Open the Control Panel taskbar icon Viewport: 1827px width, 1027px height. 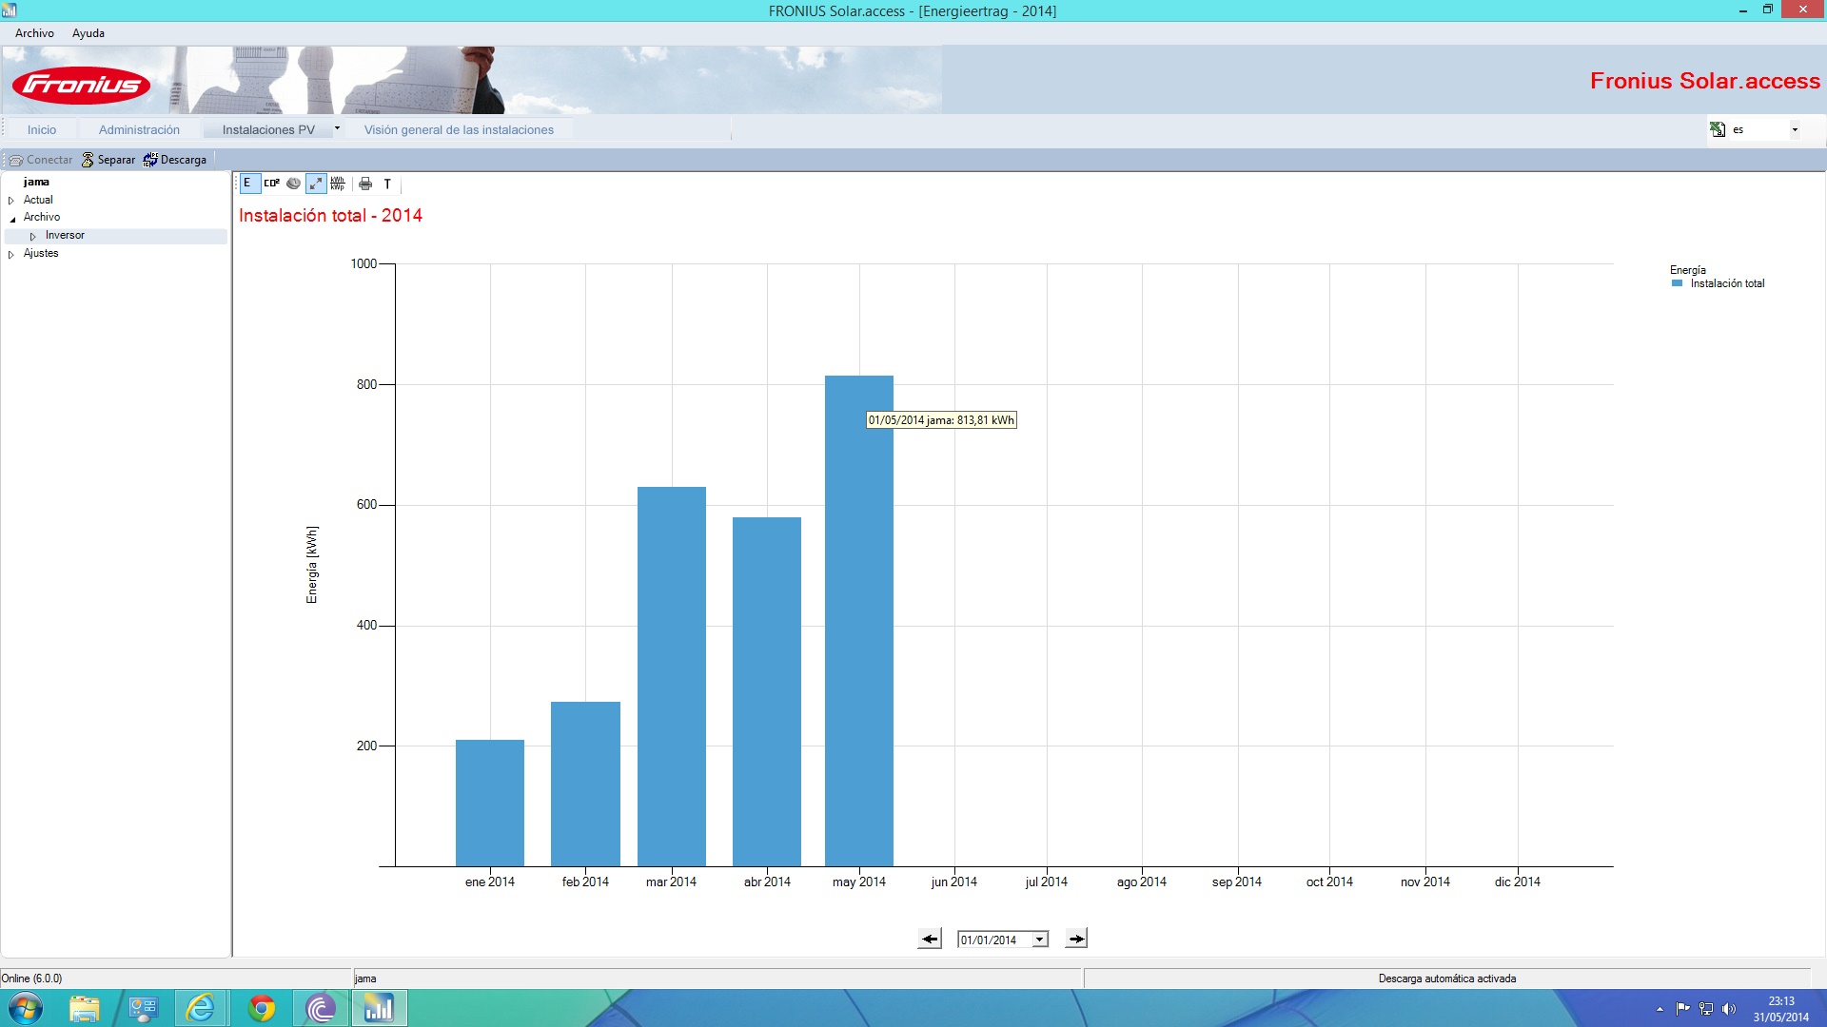click(x=144, y=1008)
